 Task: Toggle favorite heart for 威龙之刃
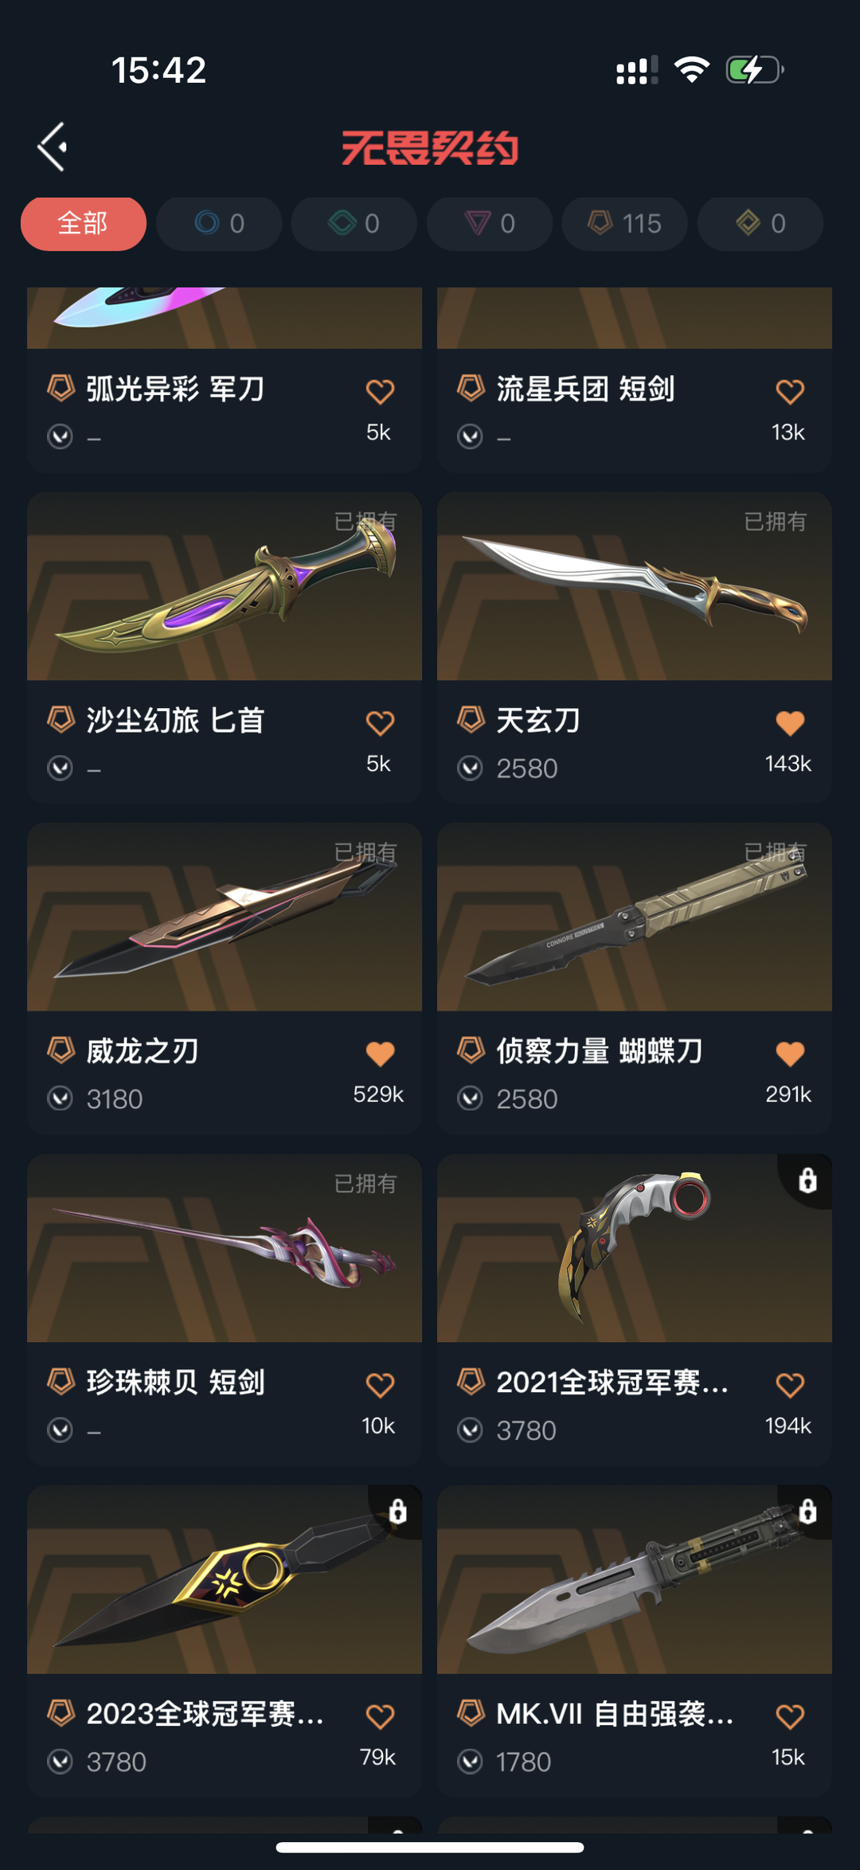pyautogui.click(x=380, y=1053)
